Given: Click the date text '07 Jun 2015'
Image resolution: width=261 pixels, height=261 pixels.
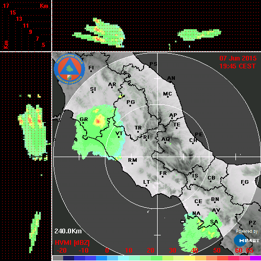Looking at the screenshot, I should [x=238, y=58].
